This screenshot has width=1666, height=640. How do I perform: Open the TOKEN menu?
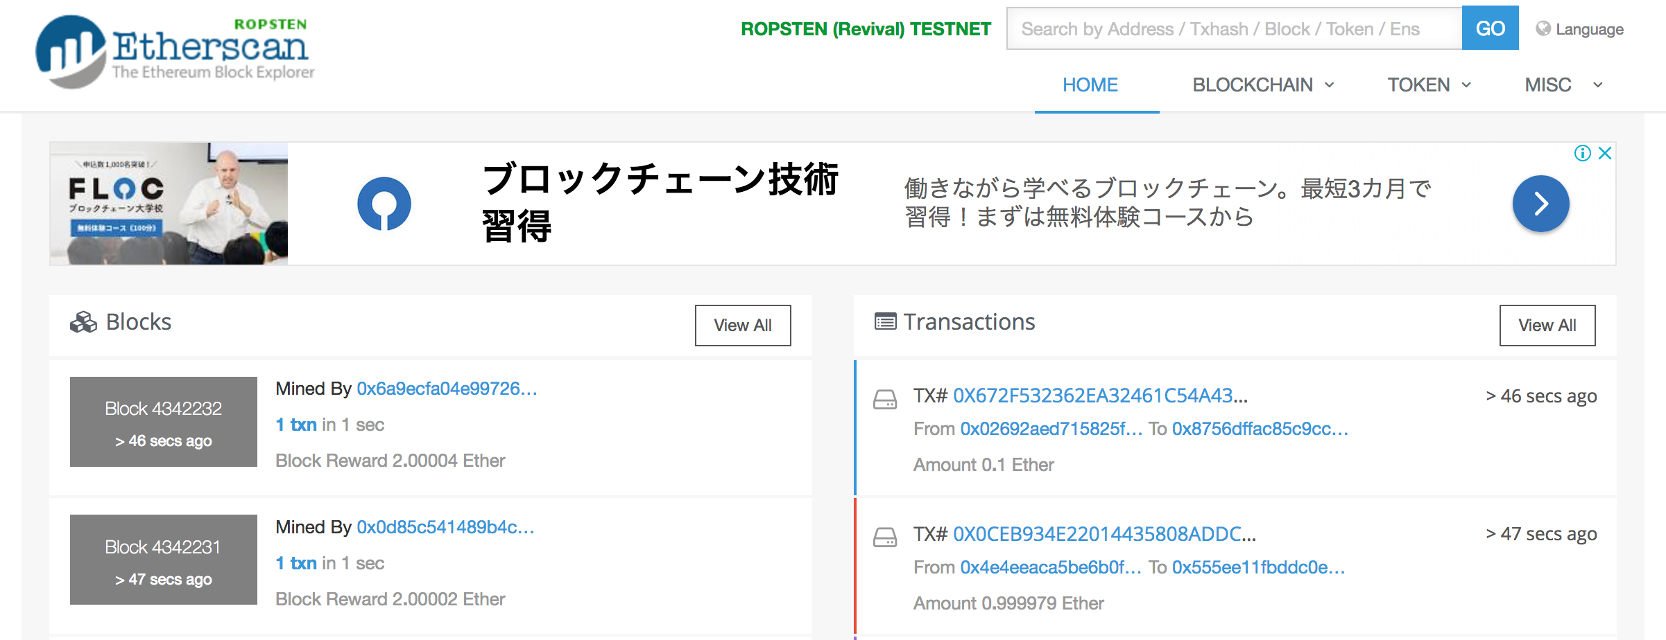pyautogui.click(x=1418, y=85)
